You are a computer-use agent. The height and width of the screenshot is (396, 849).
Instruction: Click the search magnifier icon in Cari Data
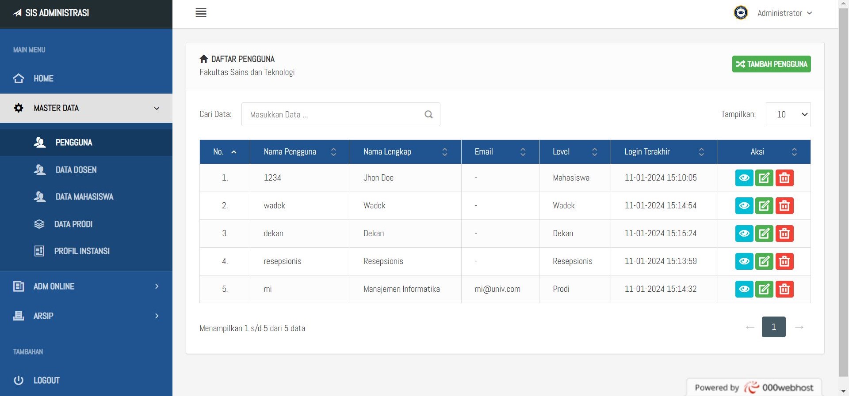428,114
